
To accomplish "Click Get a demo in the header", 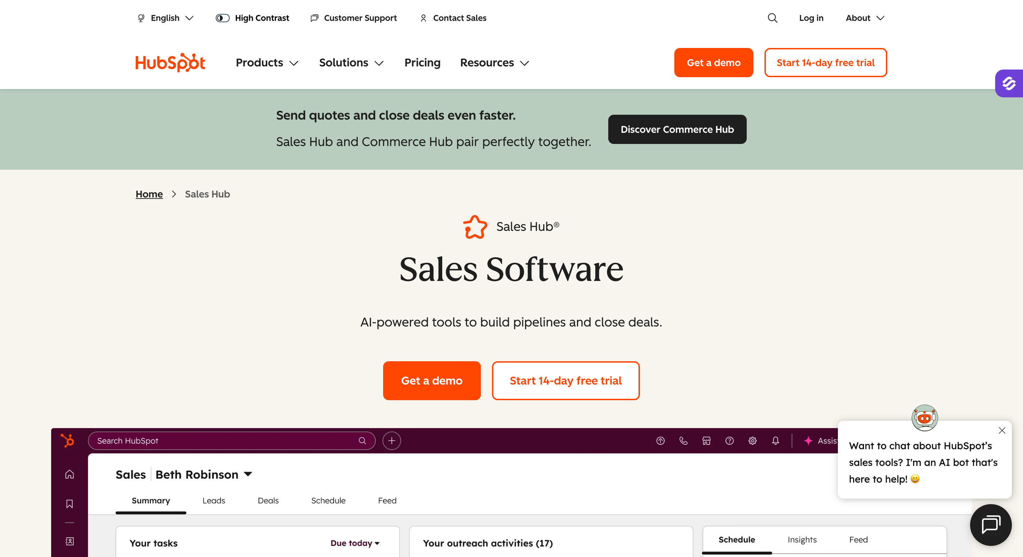I will pos(714,63).
